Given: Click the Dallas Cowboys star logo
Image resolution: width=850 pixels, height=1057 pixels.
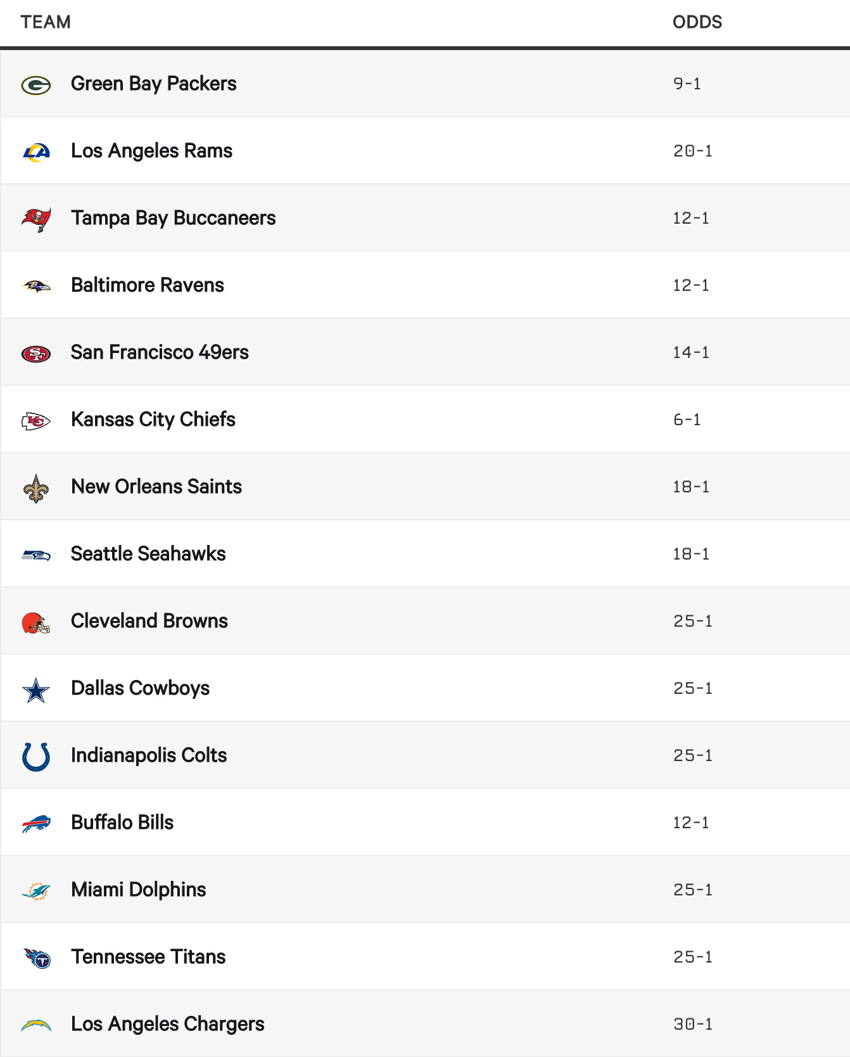Looking at the screenshot, I should tap(36, 690).
